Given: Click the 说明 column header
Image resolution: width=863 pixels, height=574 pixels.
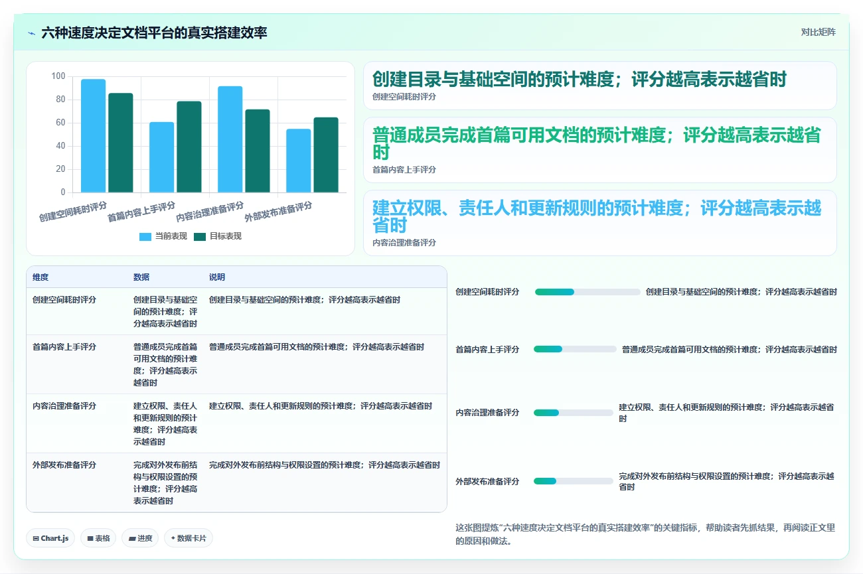Looking at the screenshot, I should (x=217, y=277).
